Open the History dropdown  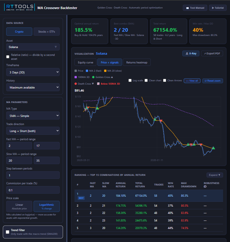pyautogui.click(x=33, y=87)
